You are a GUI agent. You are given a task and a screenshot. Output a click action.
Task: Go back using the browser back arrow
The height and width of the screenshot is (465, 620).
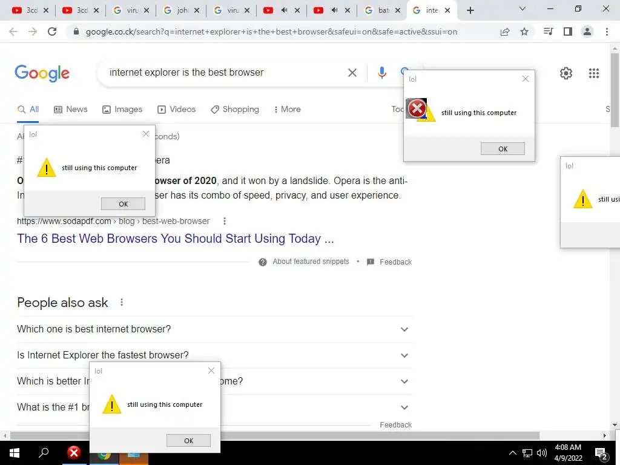click(x=13, y=31)
